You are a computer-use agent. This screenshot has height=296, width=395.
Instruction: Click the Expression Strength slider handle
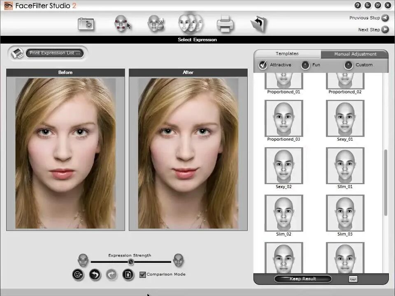tap(131, 262)
